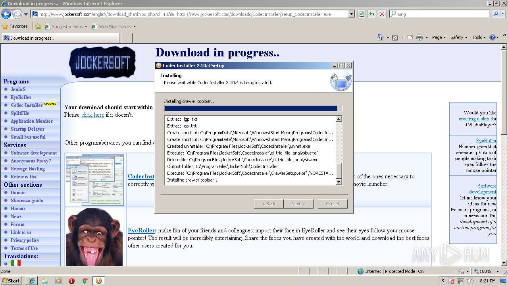Open Windows Explorer folder taskbar icon
This screenshot has width=508, height=286.
(x=45, y=281)
